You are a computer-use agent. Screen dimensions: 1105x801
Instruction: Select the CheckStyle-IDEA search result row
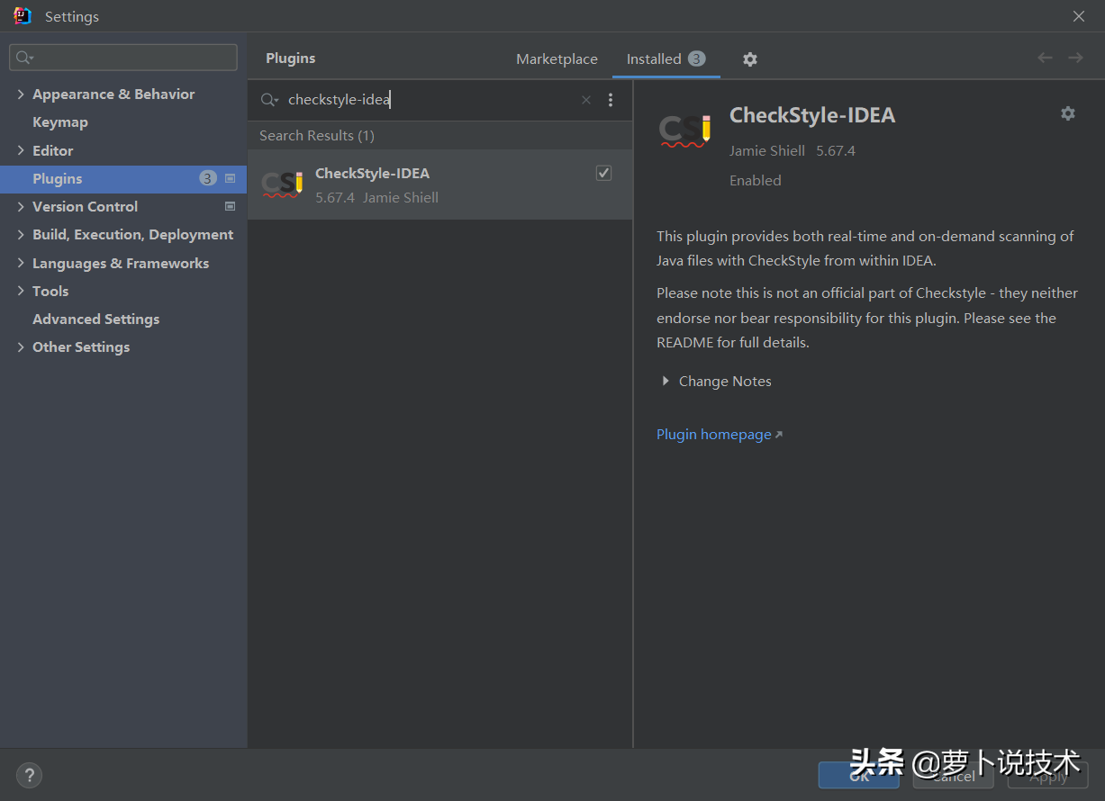(x=440, y=184)
